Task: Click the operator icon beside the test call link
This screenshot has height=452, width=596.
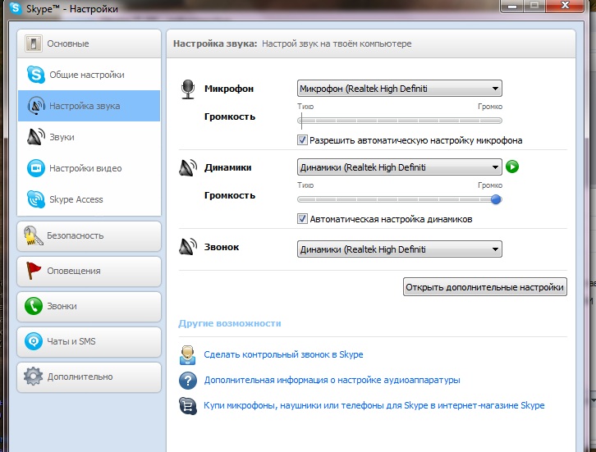Action: click(x=188, y=354)
